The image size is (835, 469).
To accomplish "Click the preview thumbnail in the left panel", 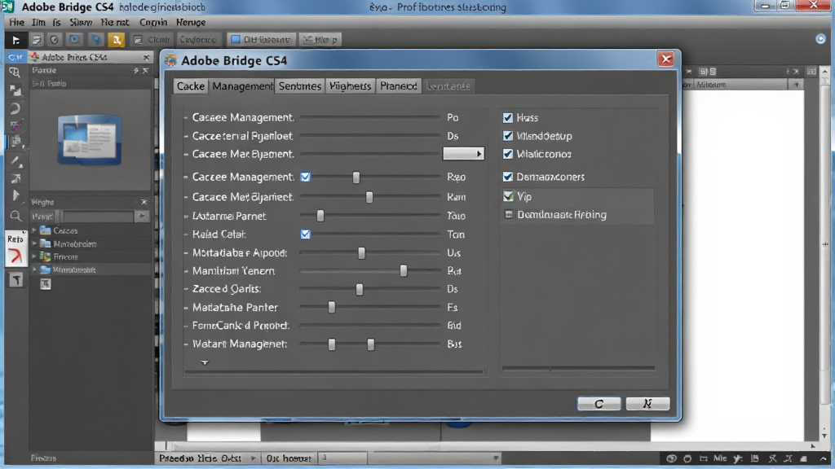I will tap(90, 140).
